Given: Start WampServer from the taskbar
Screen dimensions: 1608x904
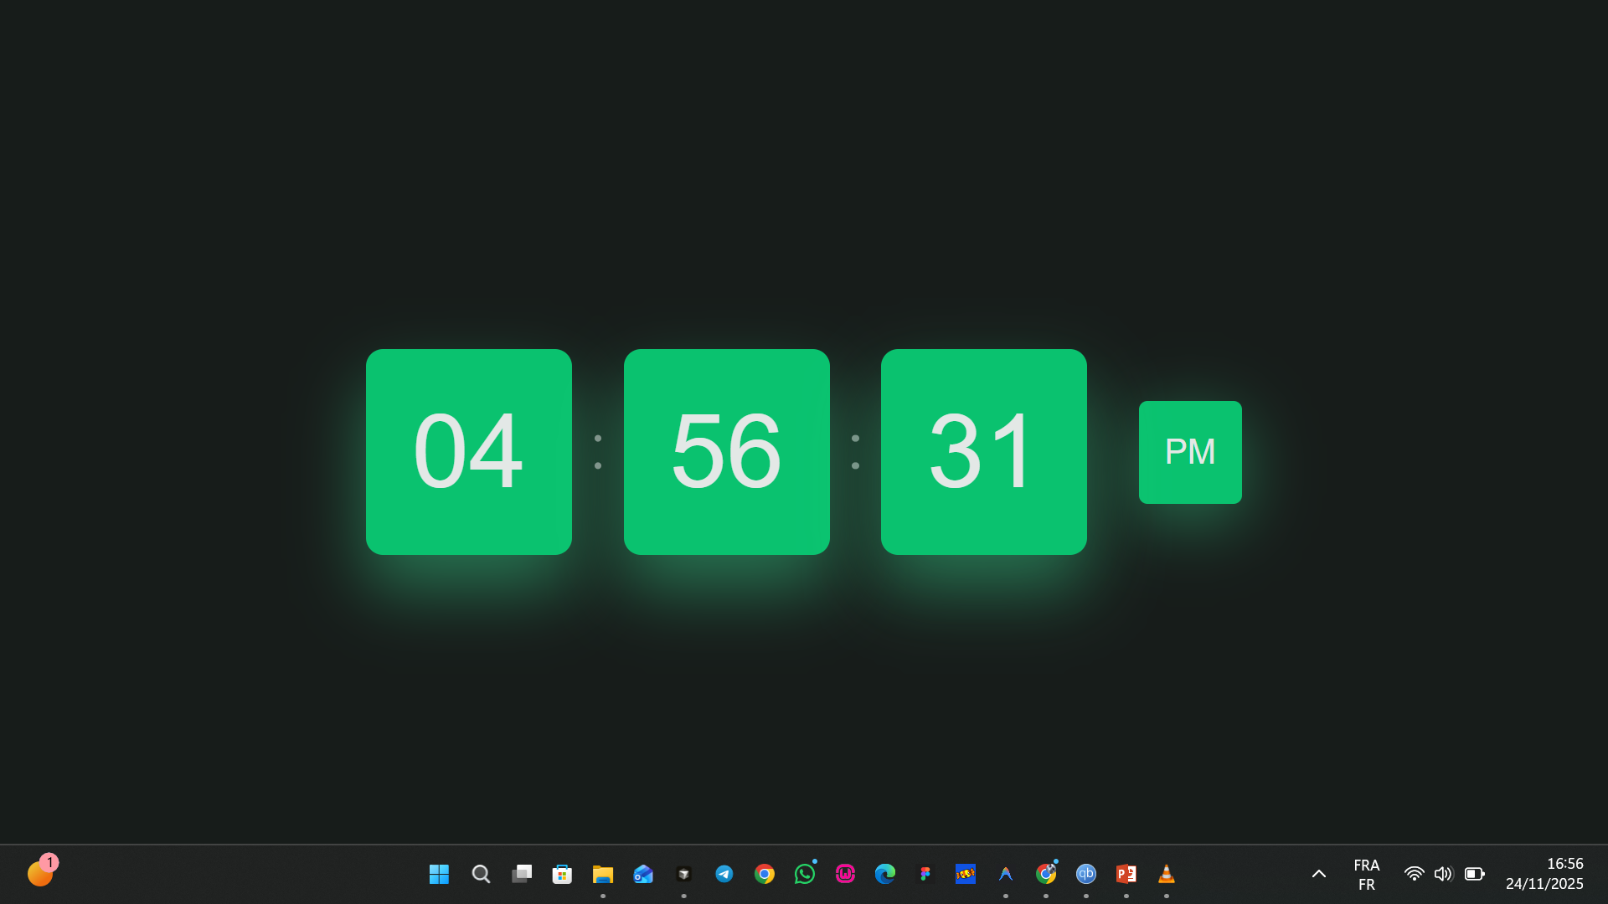Looking at the screenshot, I should (845, 873).
